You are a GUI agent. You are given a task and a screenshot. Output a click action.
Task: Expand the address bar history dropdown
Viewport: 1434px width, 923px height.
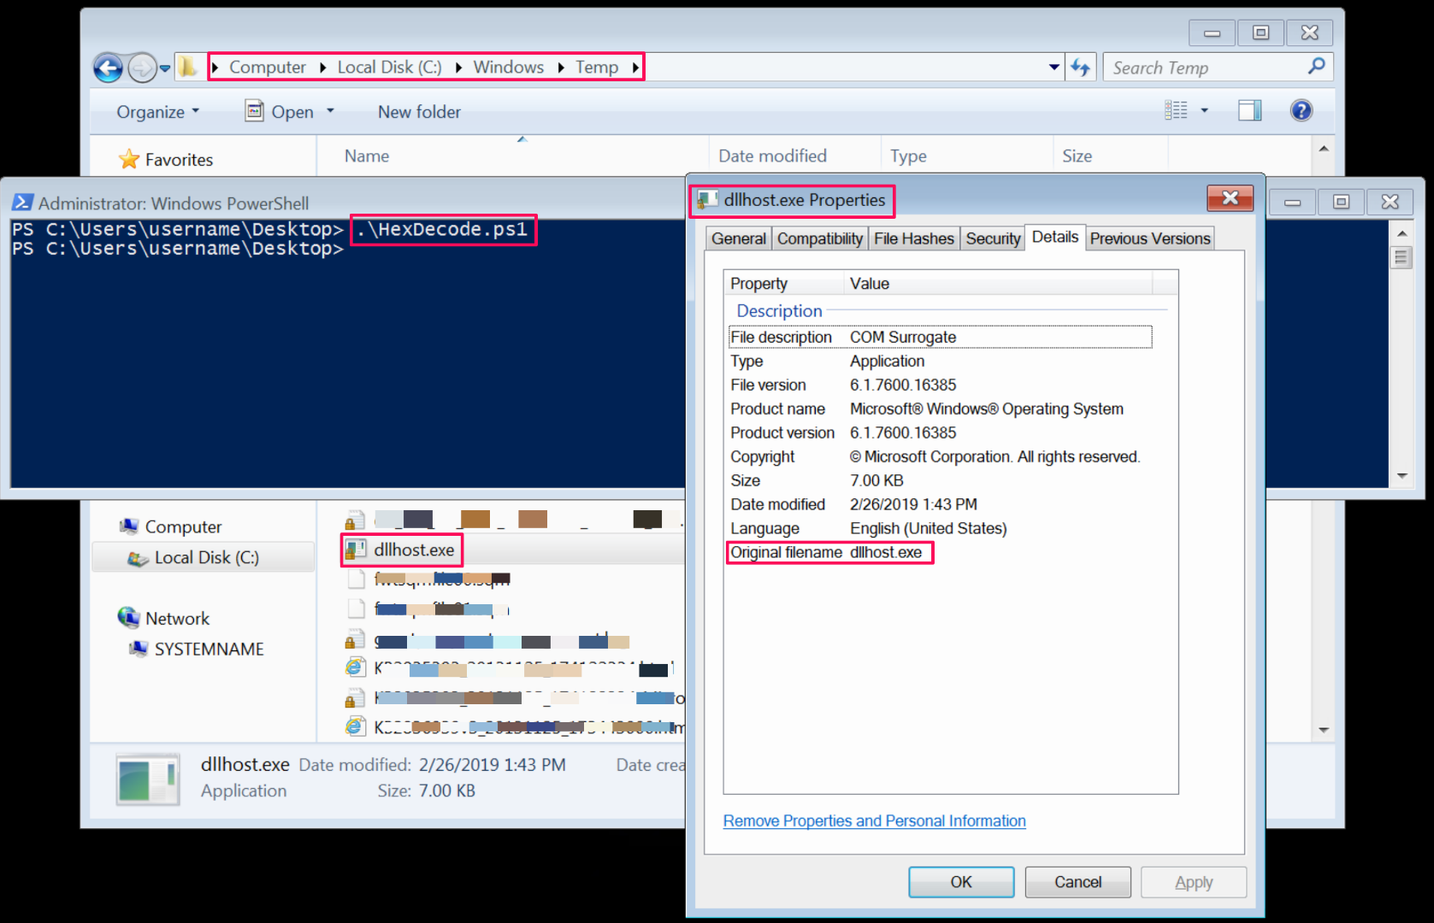coord(1053,68)
